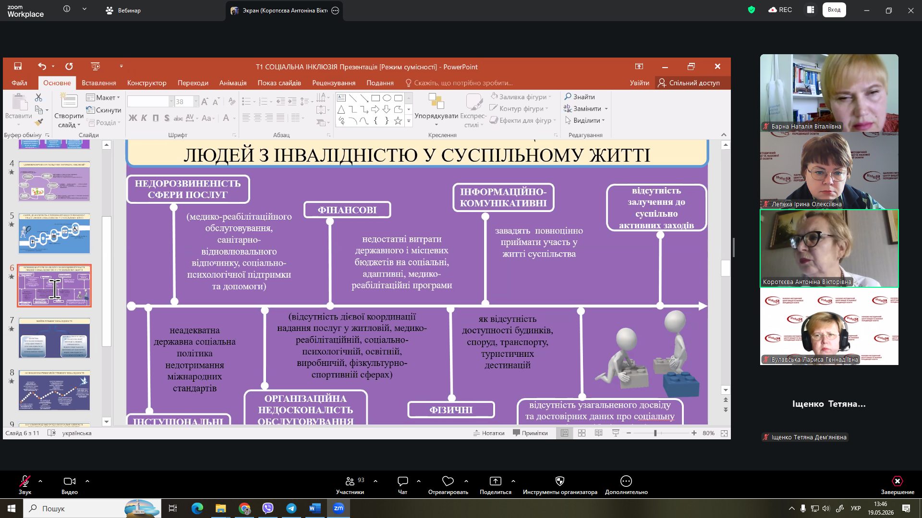This screenshot has height=518, width=922.
Task: Toggle the Notes pane (Нотатки)
Action: (489, 433)
